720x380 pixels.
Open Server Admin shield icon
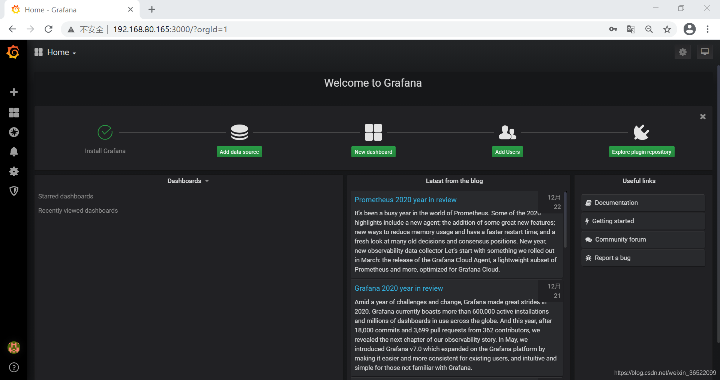tap(14, 191)
